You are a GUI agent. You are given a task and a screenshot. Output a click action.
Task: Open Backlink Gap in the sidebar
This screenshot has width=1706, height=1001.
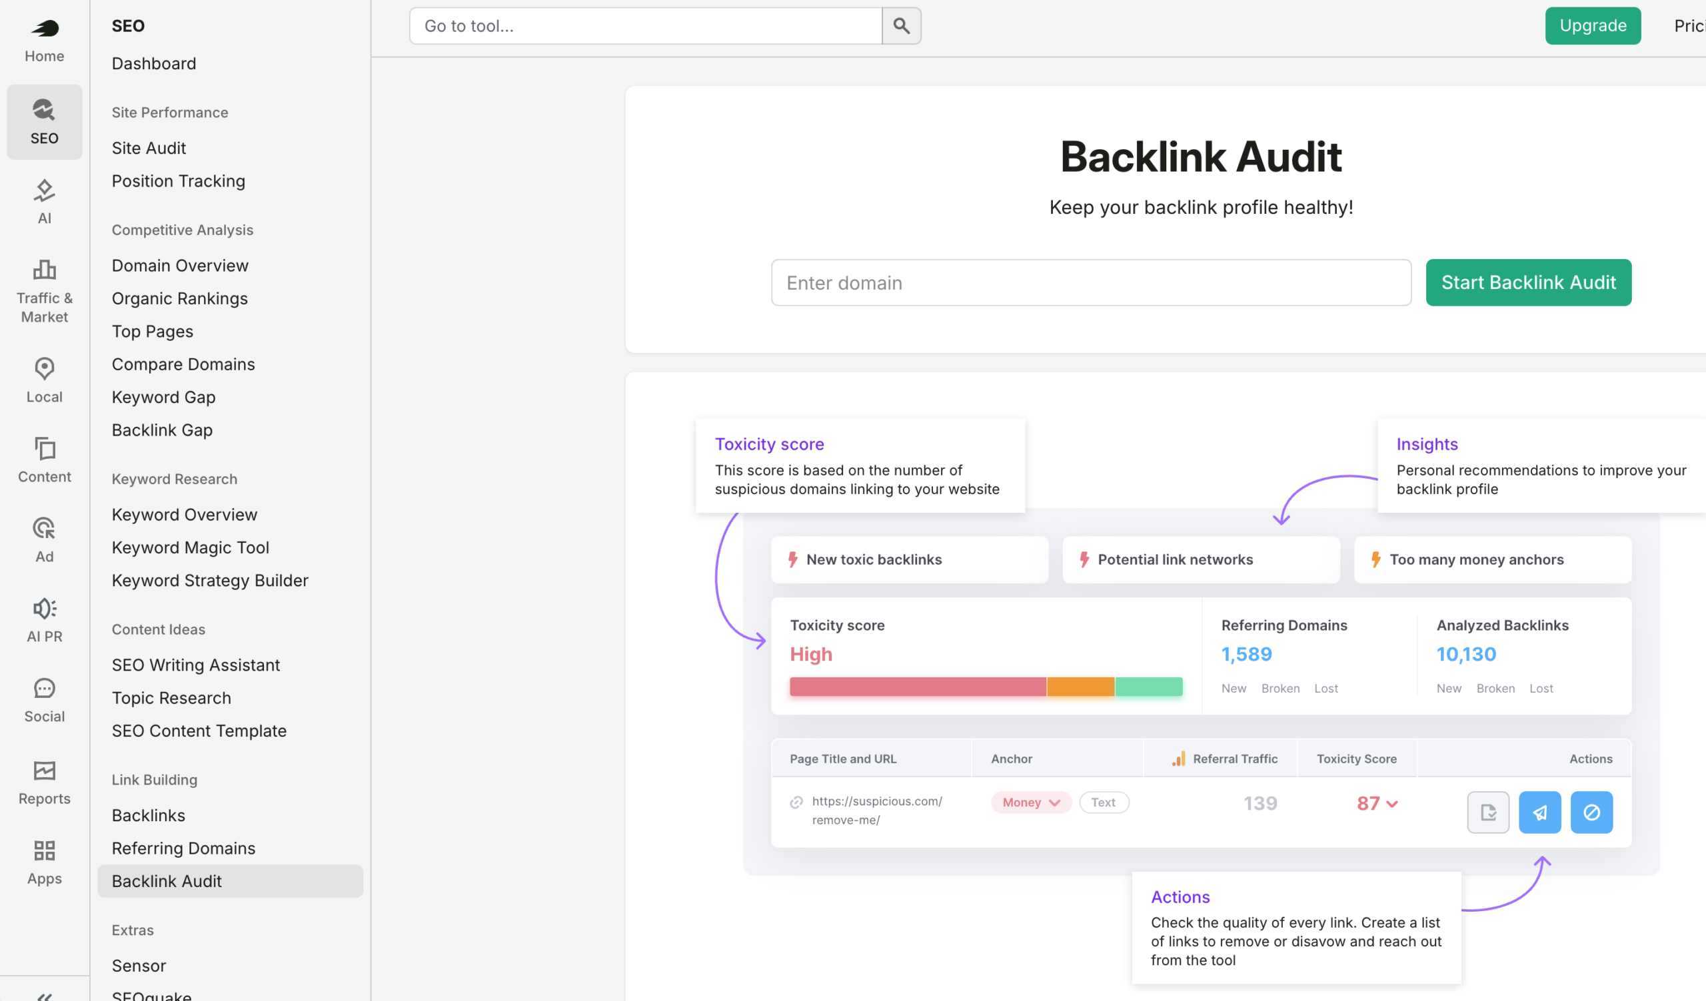point(162,430)
